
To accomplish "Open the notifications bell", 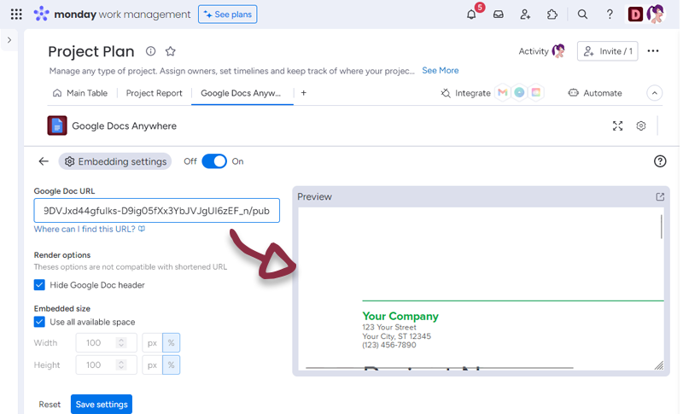I will coord(471,15).
